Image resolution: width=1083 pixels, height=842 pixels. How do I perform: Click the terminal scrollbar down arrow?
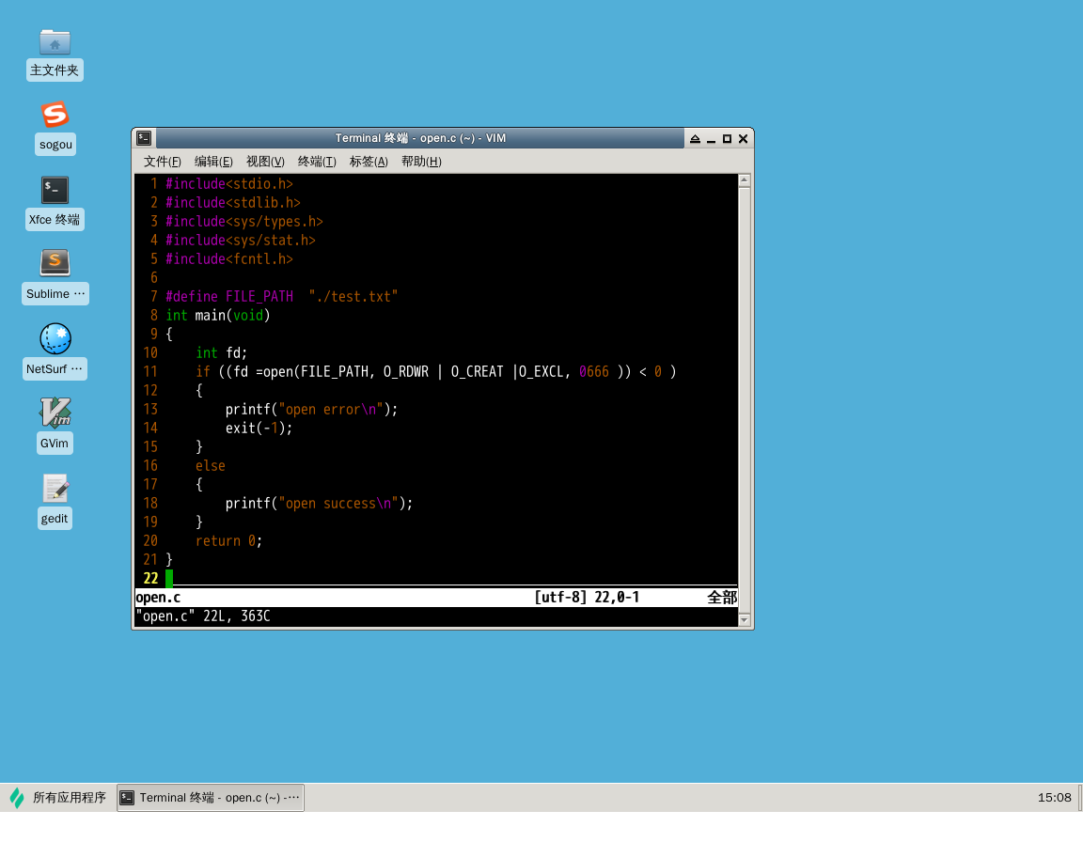point(745,620)
